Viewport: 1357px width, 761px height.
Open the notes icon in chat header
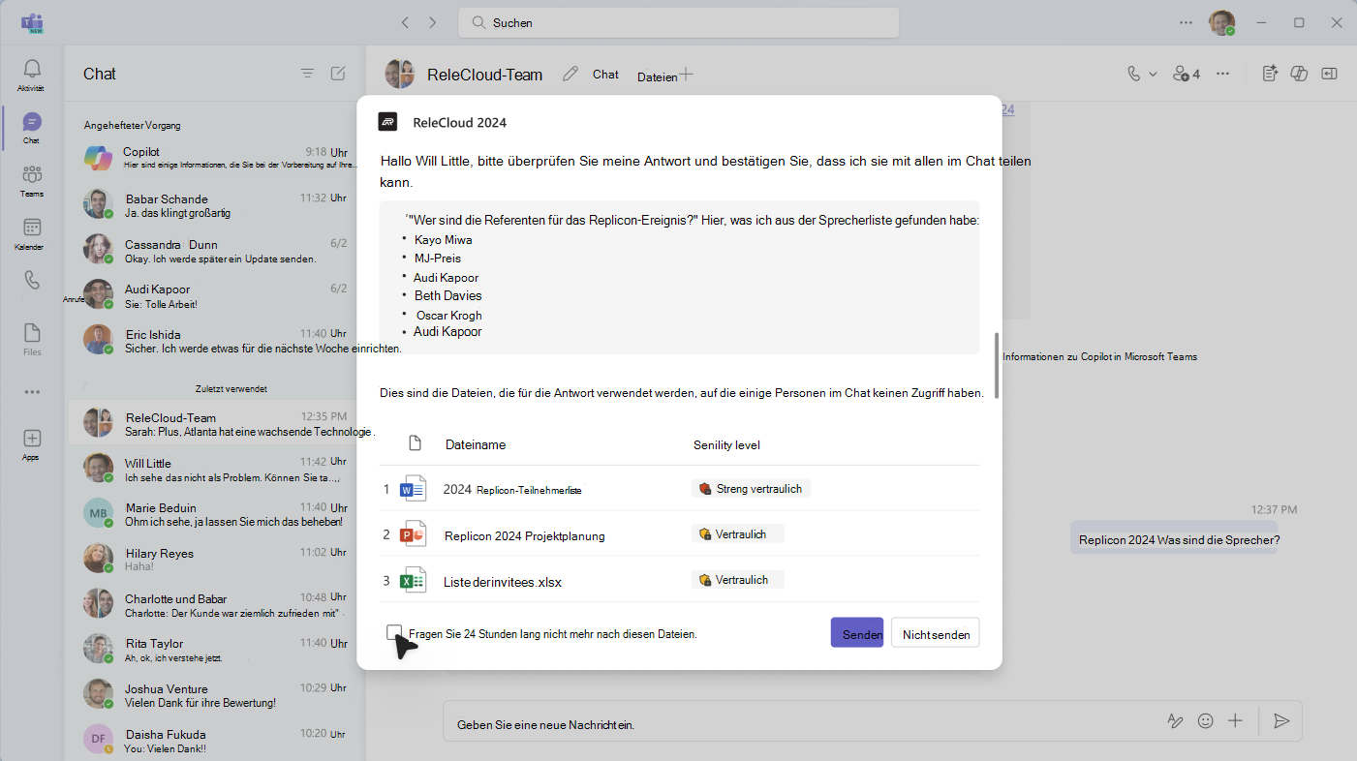pos(1271,74)
